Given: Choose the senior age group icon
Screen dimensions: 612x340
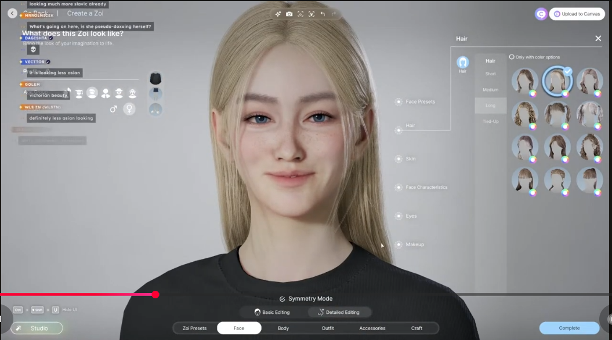Looking at the screenshot, I should [x=132, y=93].
